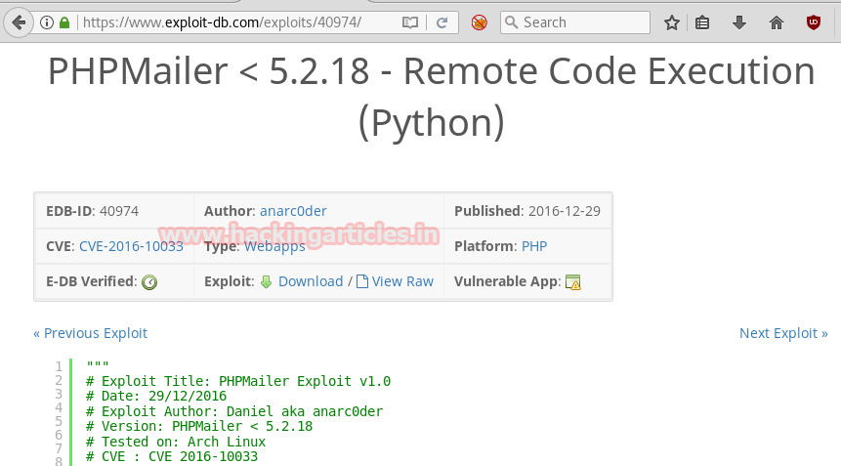Image resolution: width=841 pixels, height=466 pixels.
Task: Click code line '# CVE : CVE 2016-10033'
Action: [x=172, y=457]
